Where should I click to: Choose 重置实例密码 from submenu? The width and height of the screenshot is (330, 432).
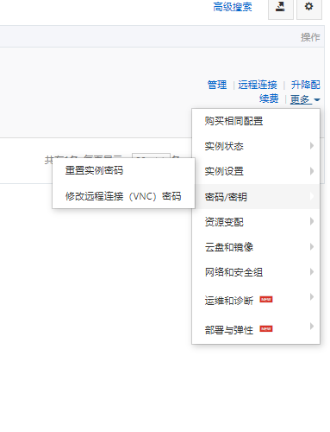pos(123,170)
